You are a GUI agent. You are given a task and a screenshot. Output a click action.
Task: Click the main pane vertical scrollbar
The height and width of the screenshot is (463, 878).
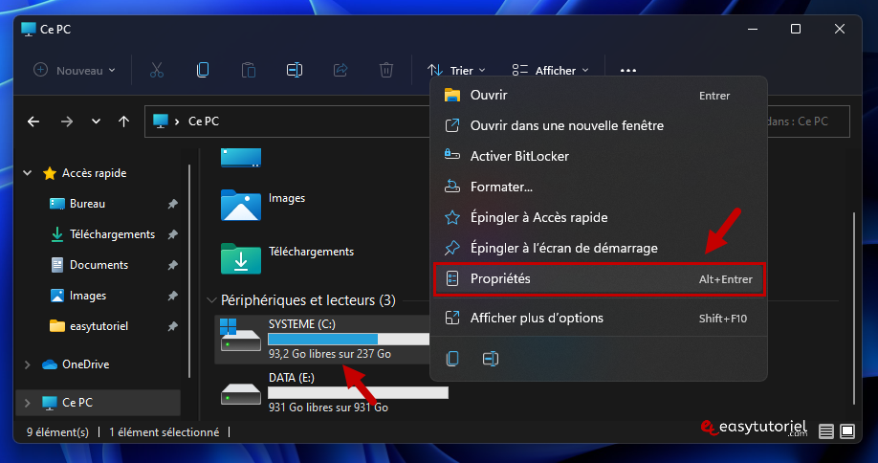[x=853, y=308]
